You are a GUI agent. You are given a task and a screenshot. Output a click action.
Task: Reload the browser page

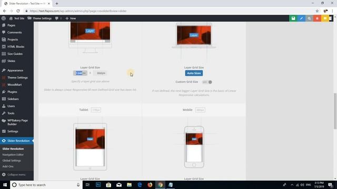click(x=18, y=11)
